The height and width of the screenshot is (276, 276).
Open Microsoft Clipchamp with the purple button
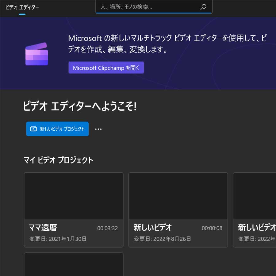tap(106, 67)
